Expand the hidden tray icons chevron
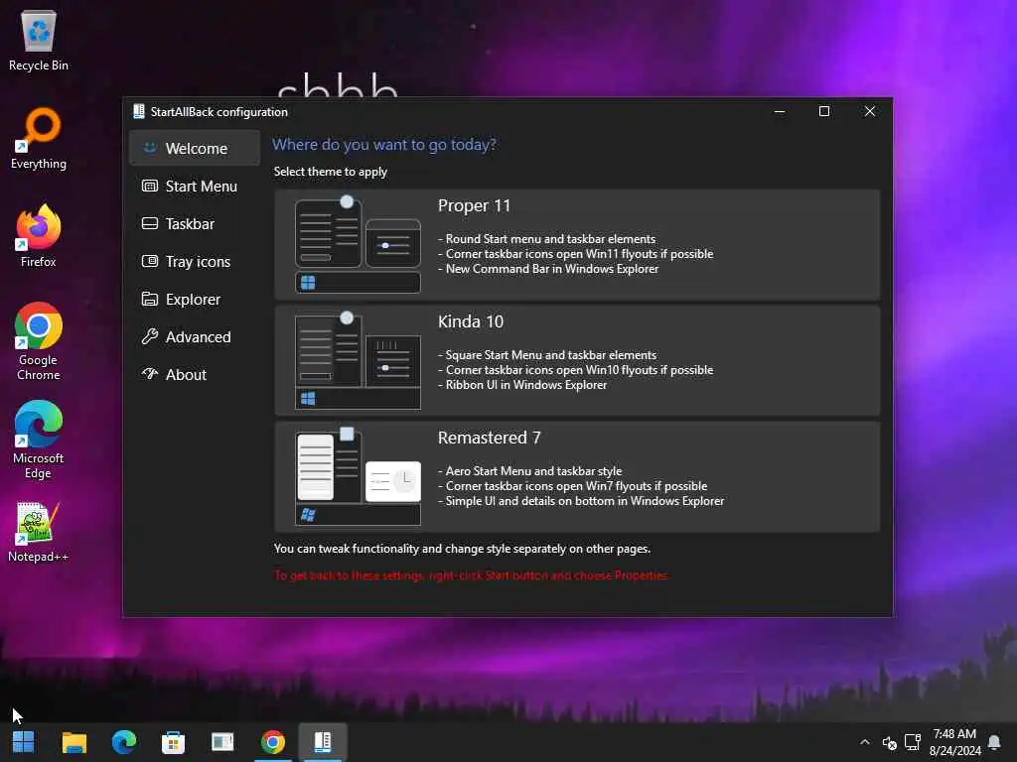Viewport: 1017px width, 762px height. tap(865, 742)
